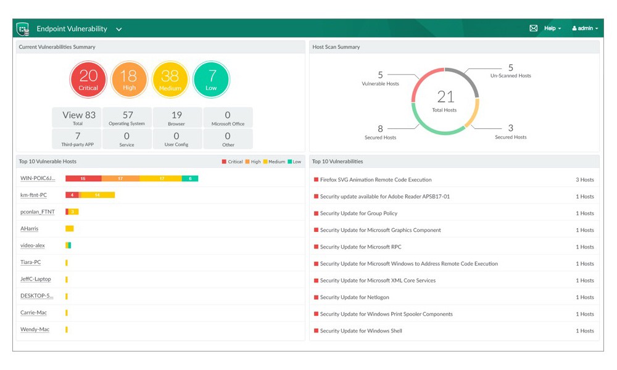
Task: Select the 7 Third-party APP tile
Action: coord(77,139)
